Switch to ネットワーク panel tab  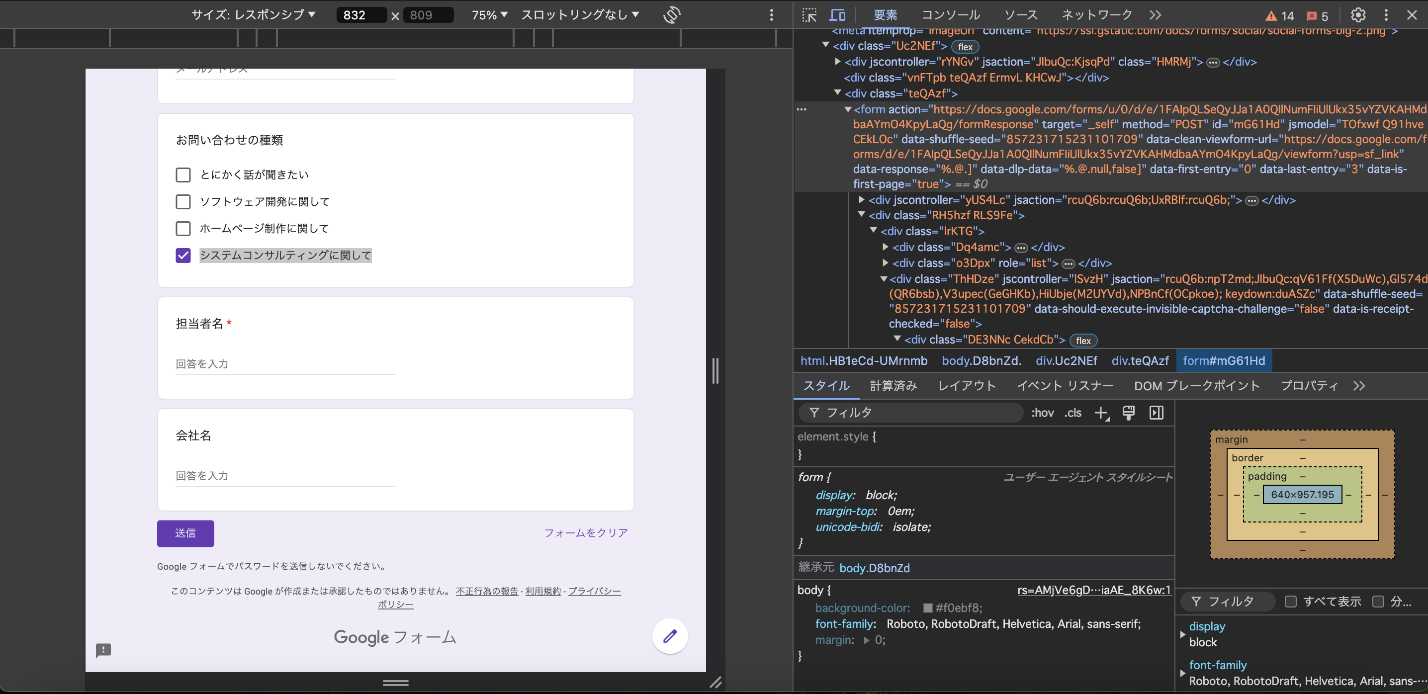(x=1096, y=15)
